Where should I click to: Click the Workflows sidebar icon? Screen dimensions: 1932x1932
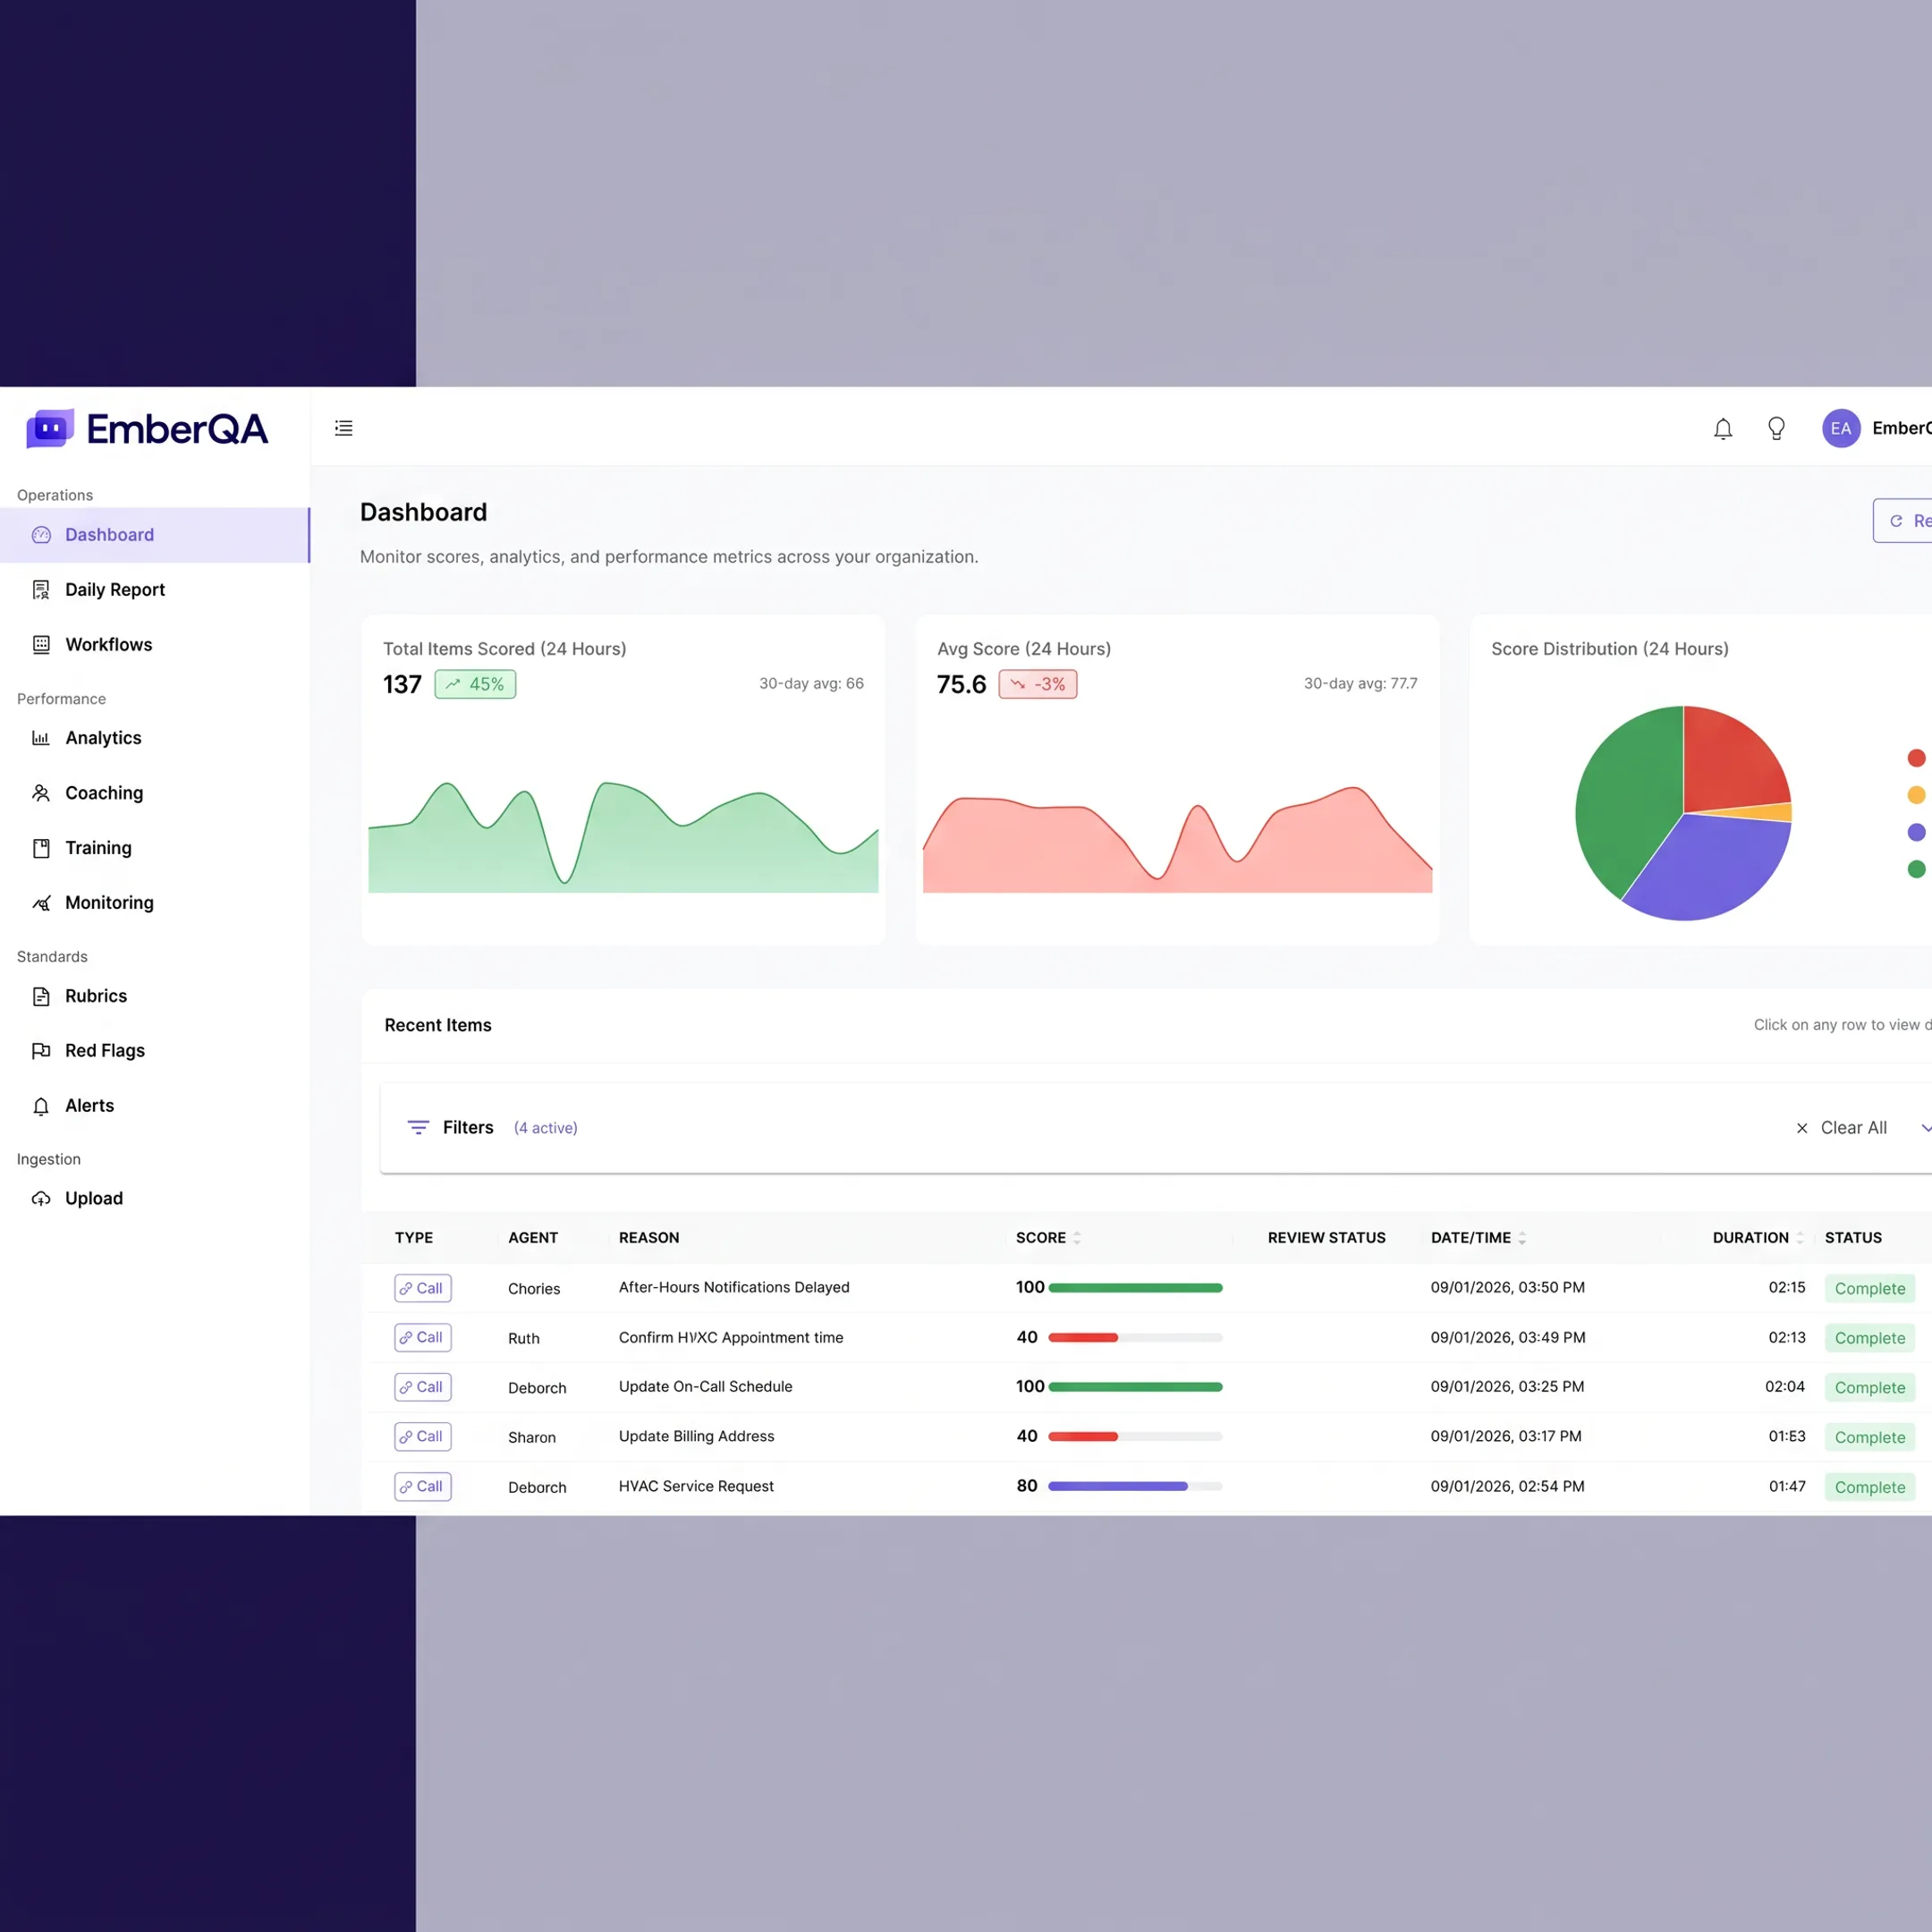click(x=41, y=644)
